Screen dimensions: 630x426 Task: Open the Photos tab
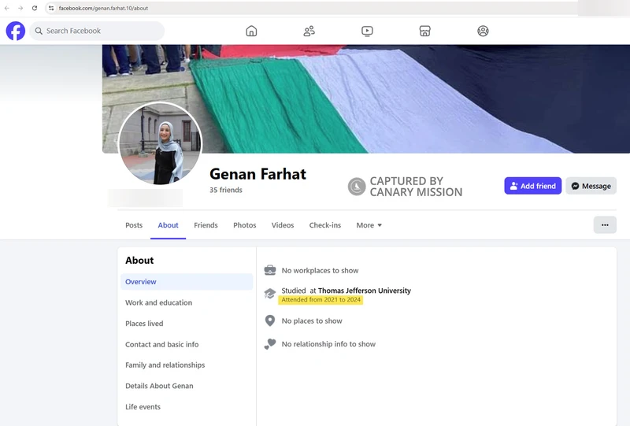[245, 225]
